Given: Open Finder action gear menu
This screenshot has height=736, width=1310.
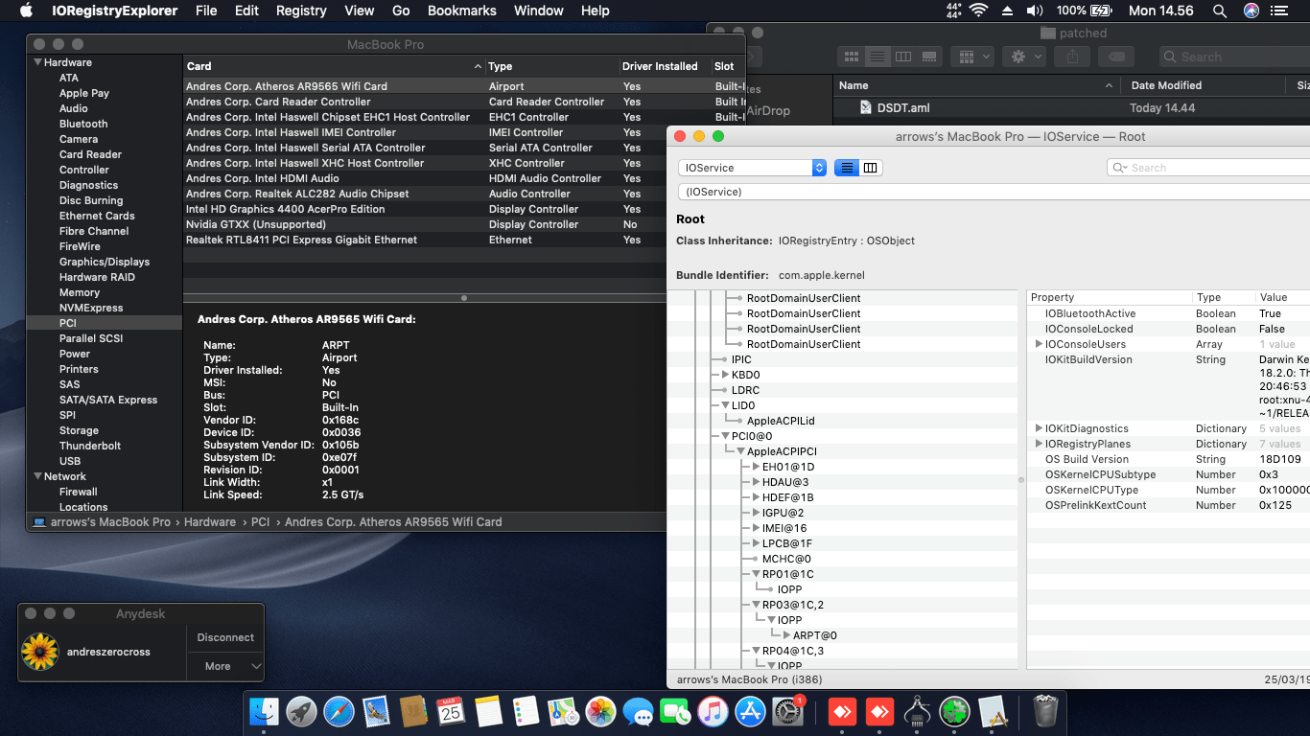Looking at the screenshot, I should [x=1025, y=57].
